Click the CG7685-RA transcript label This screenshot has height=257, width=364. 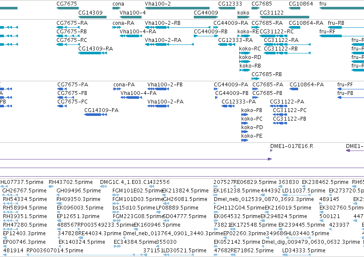coord(267,23)
